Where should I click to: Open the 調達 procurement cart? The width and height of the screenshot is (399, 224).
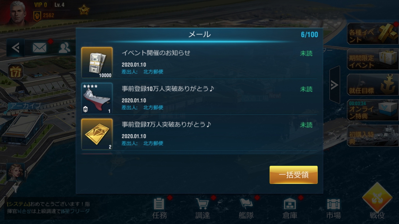tap(202, 208)
